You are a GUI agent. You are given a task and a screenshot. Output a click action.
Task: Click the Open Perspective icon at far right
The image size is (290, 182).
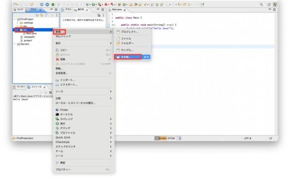[x=269, y=4]
